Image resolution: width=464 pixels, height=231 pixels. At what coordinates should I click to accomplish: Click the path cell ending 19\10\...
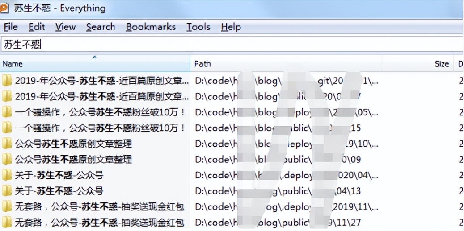(x=287, y=144)
